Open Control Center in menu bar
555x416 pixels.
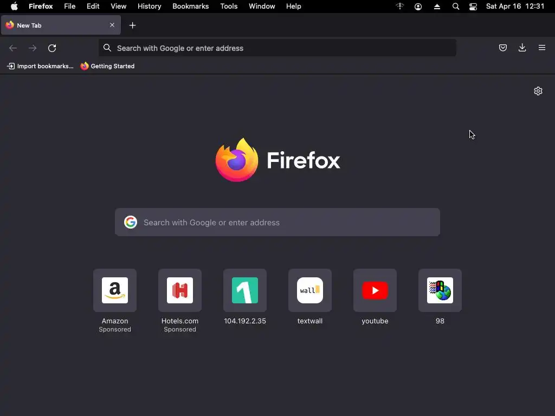point(473,6)
